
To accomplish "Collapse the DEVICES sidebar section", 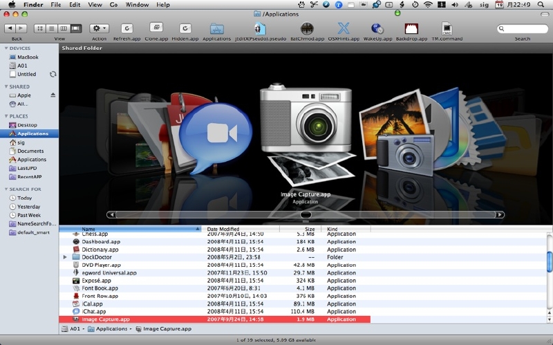I will [6, 48].
